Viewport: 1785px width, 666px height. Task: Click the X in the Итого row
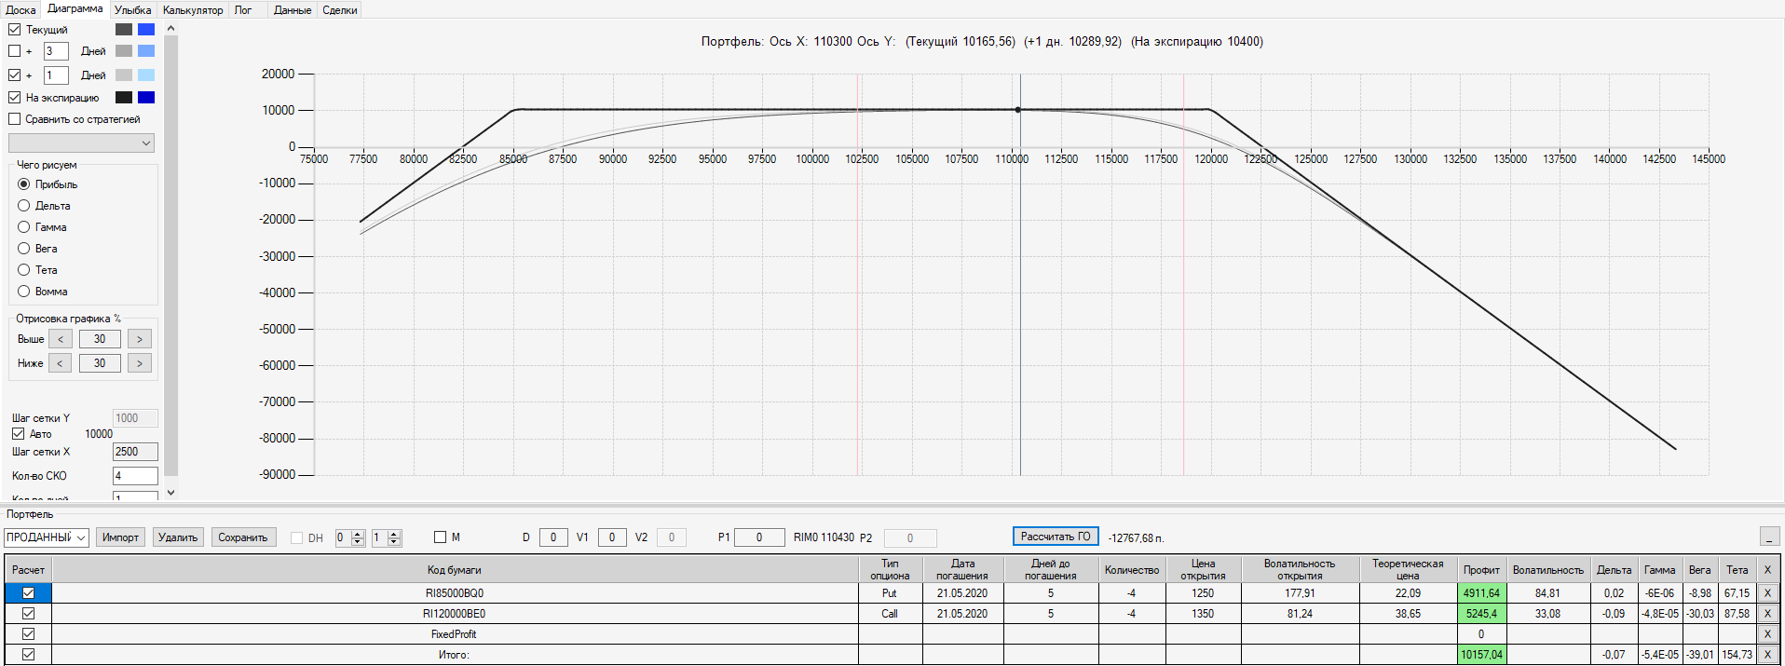(x=1767, y=655)
